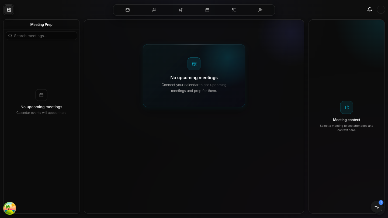
Task: Select the airplane travel icon
Action: coord(181,10)
